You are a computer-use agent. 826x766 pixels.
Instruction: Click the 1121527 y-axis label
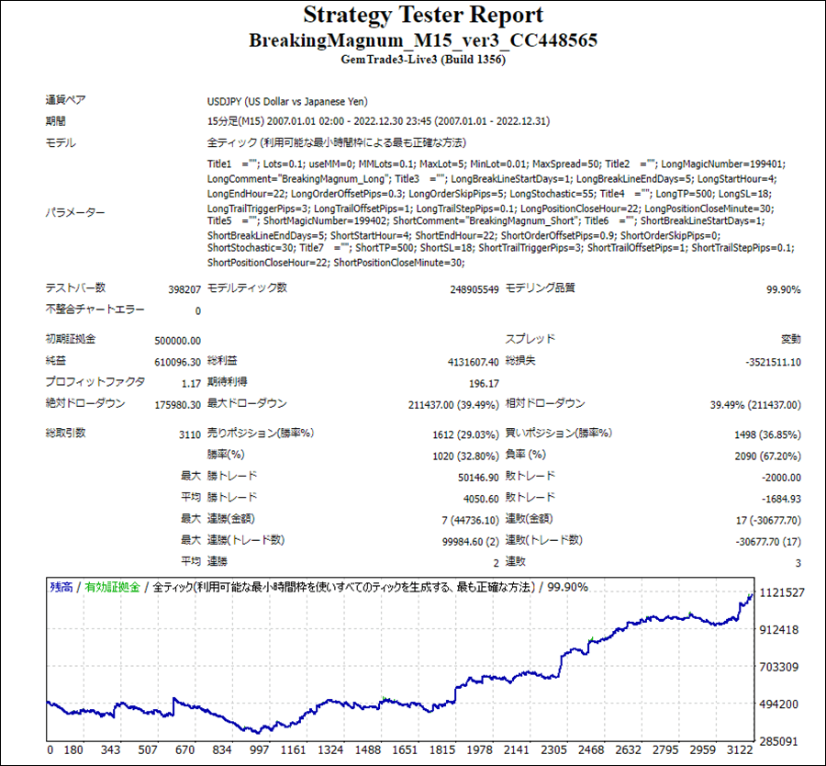coord(783,593)
